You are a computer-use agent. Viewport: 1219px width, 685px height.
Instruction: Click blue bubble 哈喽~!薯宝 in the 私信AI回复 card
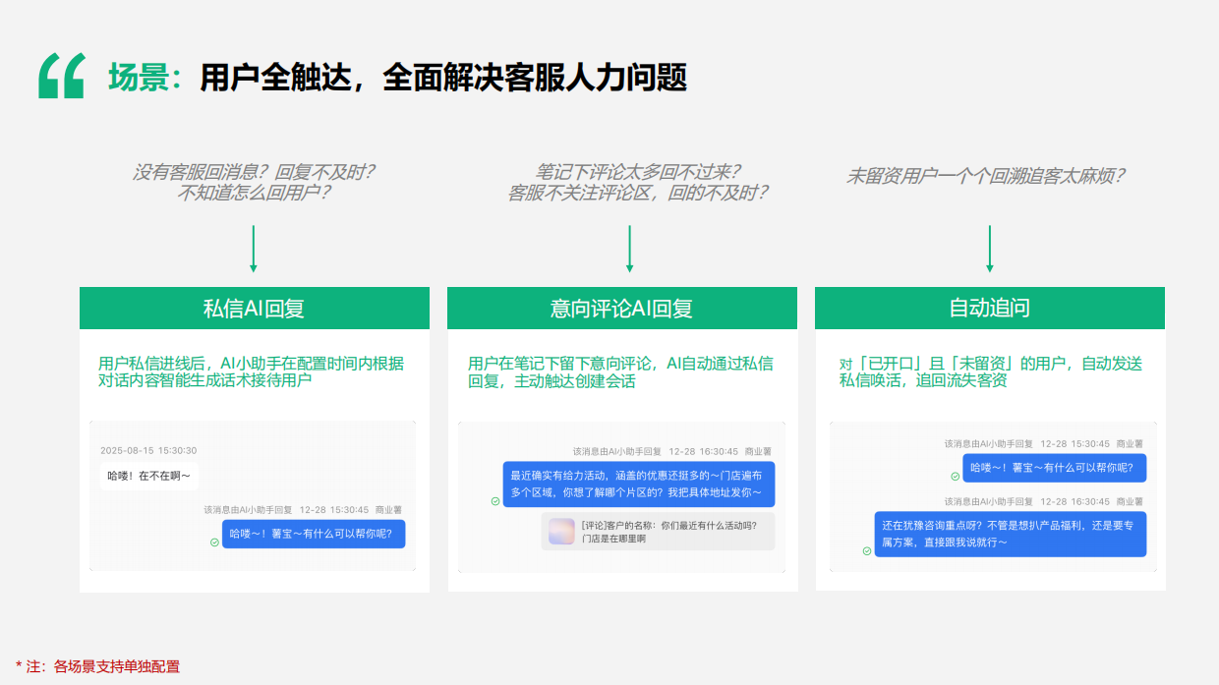314,535
